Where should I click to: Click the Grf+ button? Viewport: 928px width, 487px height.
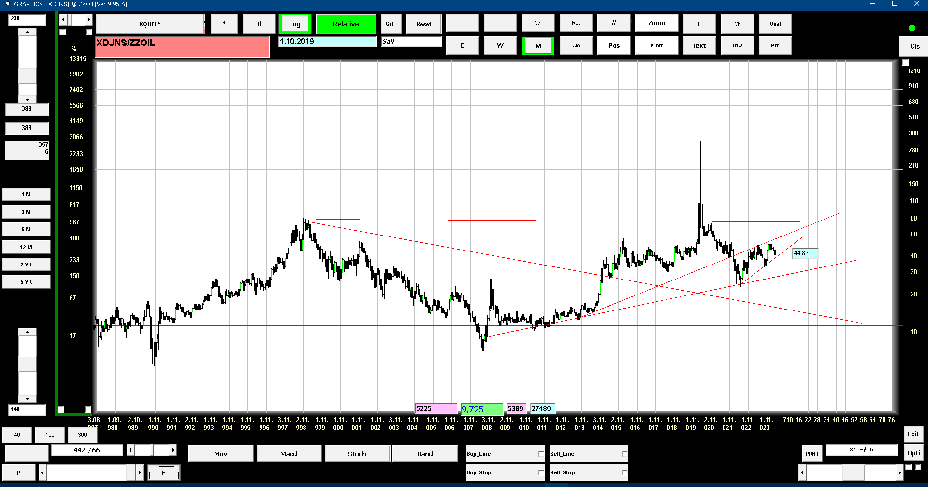click(391, 24)
